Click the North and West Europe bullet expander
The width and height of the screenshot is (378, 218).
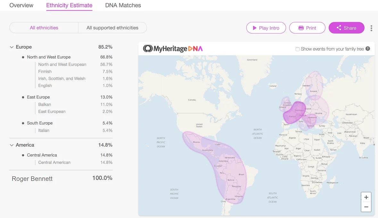click(x=22, y=57)
